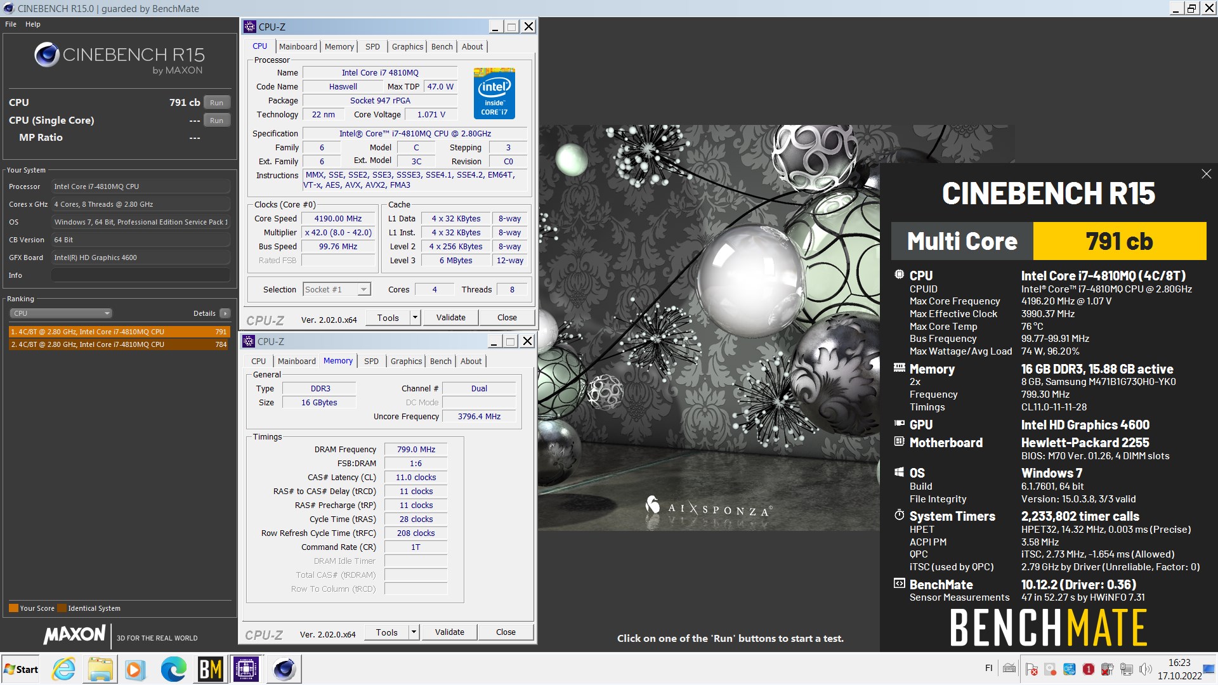The width and height of the screenshot is (1218, 685).
Task: Click the Windows OS icon in BenchMate panel
Action: pyautogui.click(x=899, y=472)
